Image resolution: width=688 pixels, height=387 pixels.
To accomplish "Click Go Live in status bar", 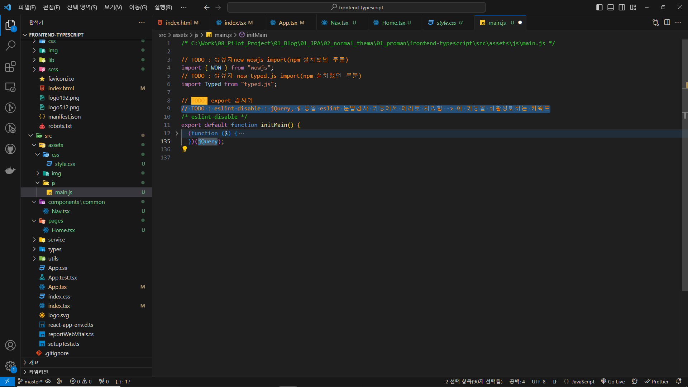I will tap(613, 382).
